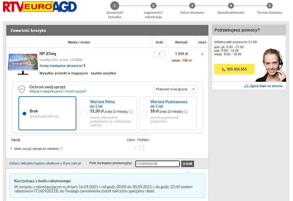Click the Wariant Pełny card title
The height and width of the screenshot is (201, 293).
[x=103, y=104]
